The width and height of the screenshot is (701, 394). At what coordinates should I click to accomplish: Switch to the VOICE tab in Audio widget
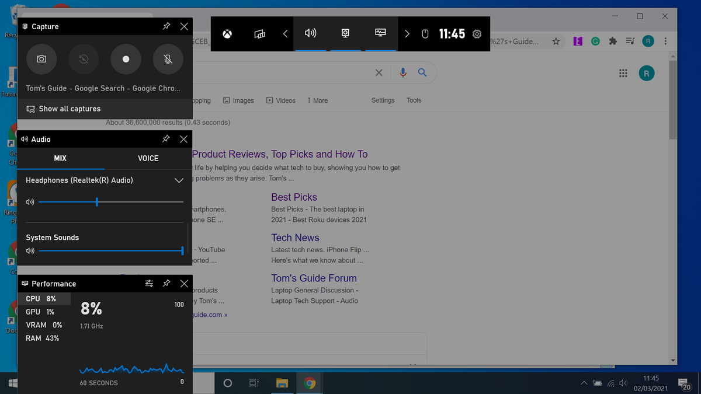pos(148,158)
